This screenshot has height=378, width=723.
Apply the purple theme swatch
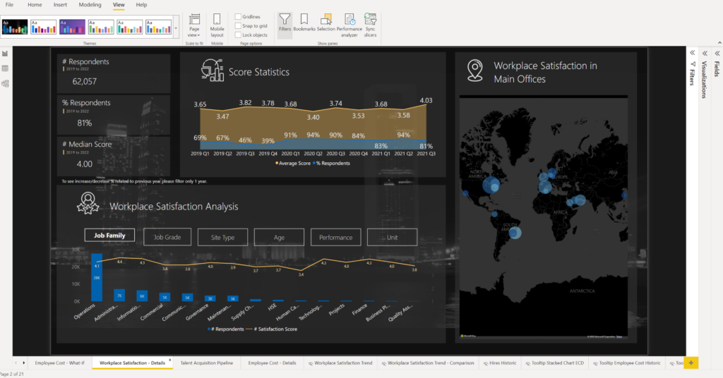click(x=73, y=27)
